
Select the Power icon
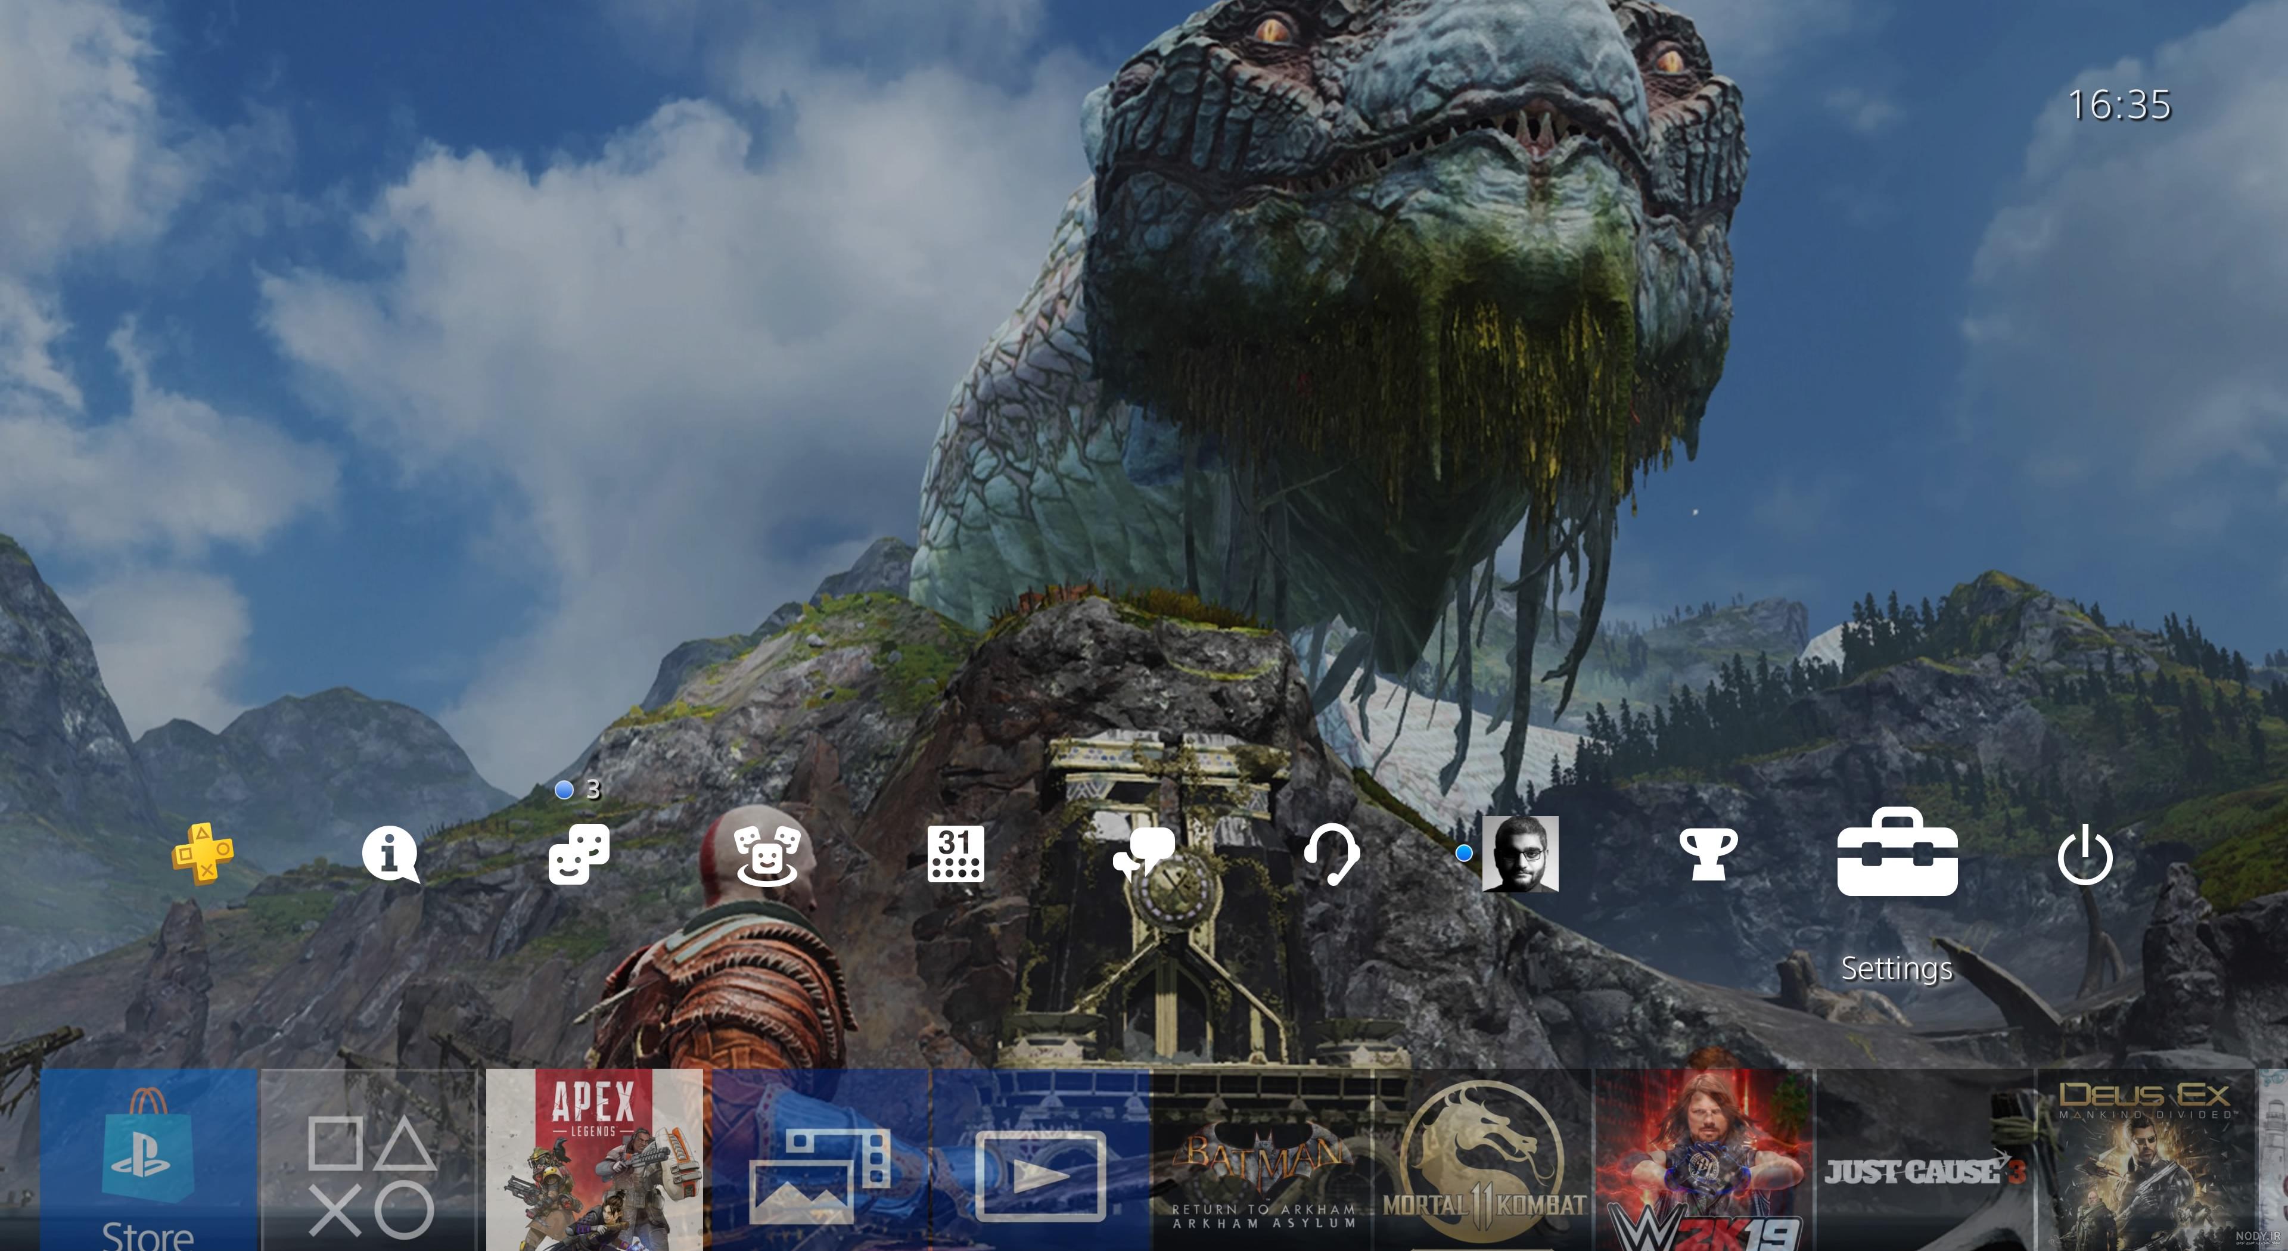click(2085, 854)
